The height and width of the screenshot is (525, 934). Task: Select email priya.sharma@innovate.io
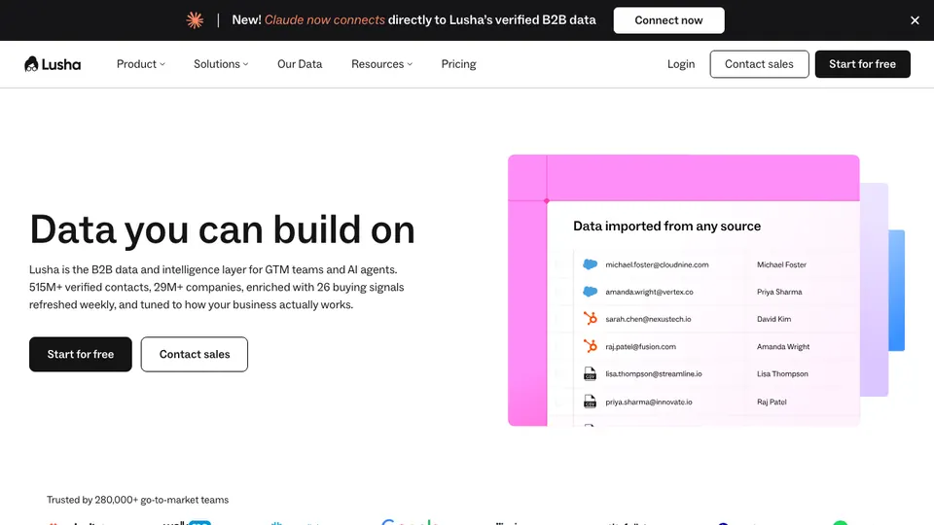pyautogui.click(x=649, y=402)
